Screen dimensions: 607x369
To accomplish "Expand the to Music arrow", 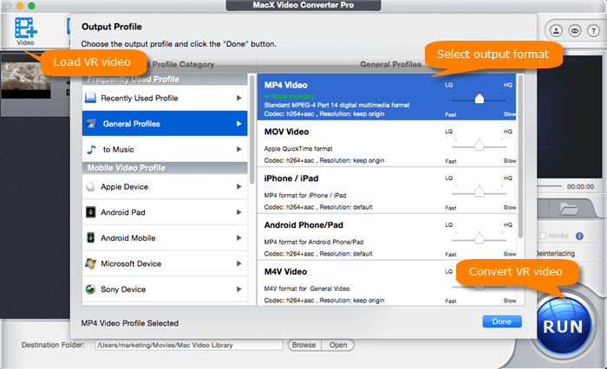I will [238, 149].
